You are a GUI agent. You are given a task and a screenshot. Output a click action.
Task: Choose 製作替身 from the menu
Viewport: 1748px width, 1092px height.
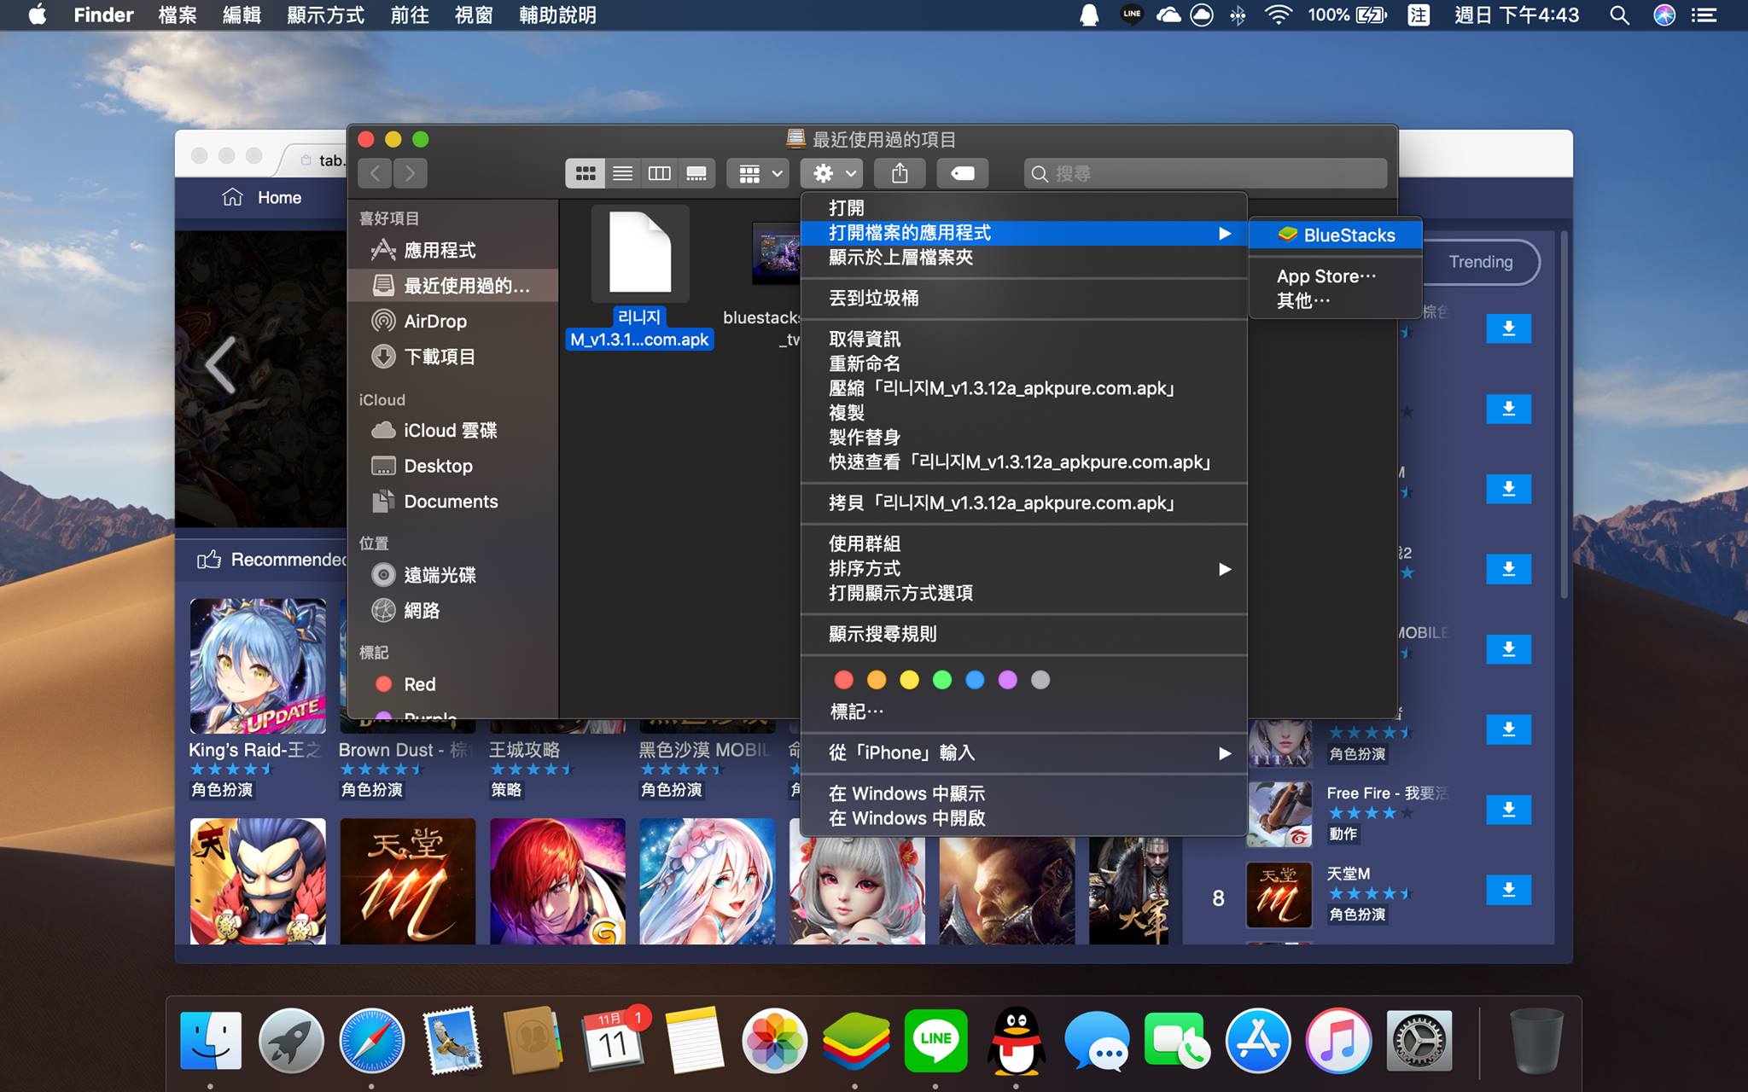tap(1024, 438)
